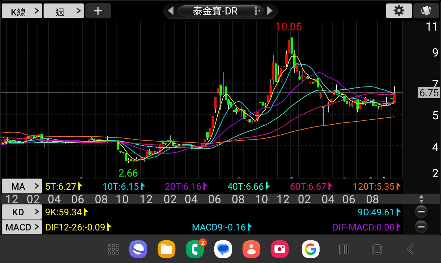Remove the KD indicator panel
Image resolution: width=441 pixels, height=263 pixels.
point(421,212)
